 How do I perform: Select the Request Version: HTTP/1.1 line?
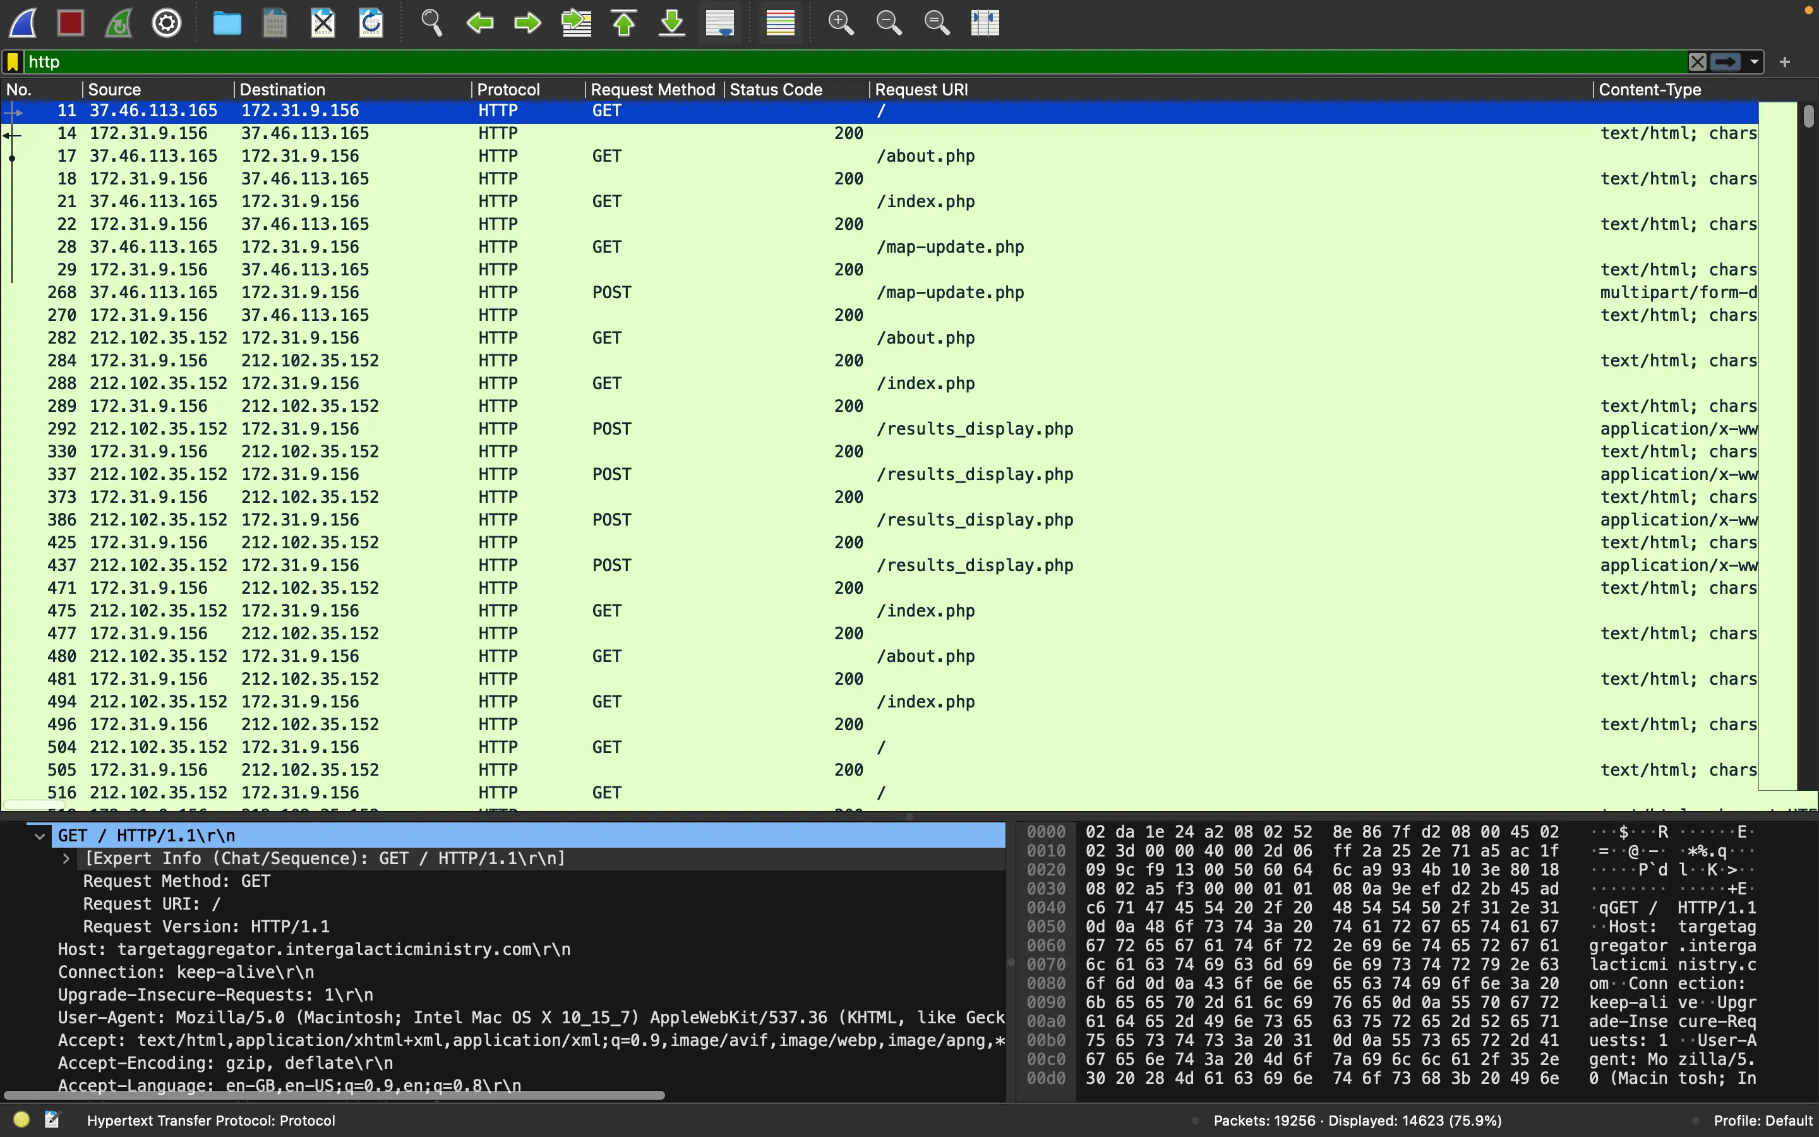coord(206,927)
